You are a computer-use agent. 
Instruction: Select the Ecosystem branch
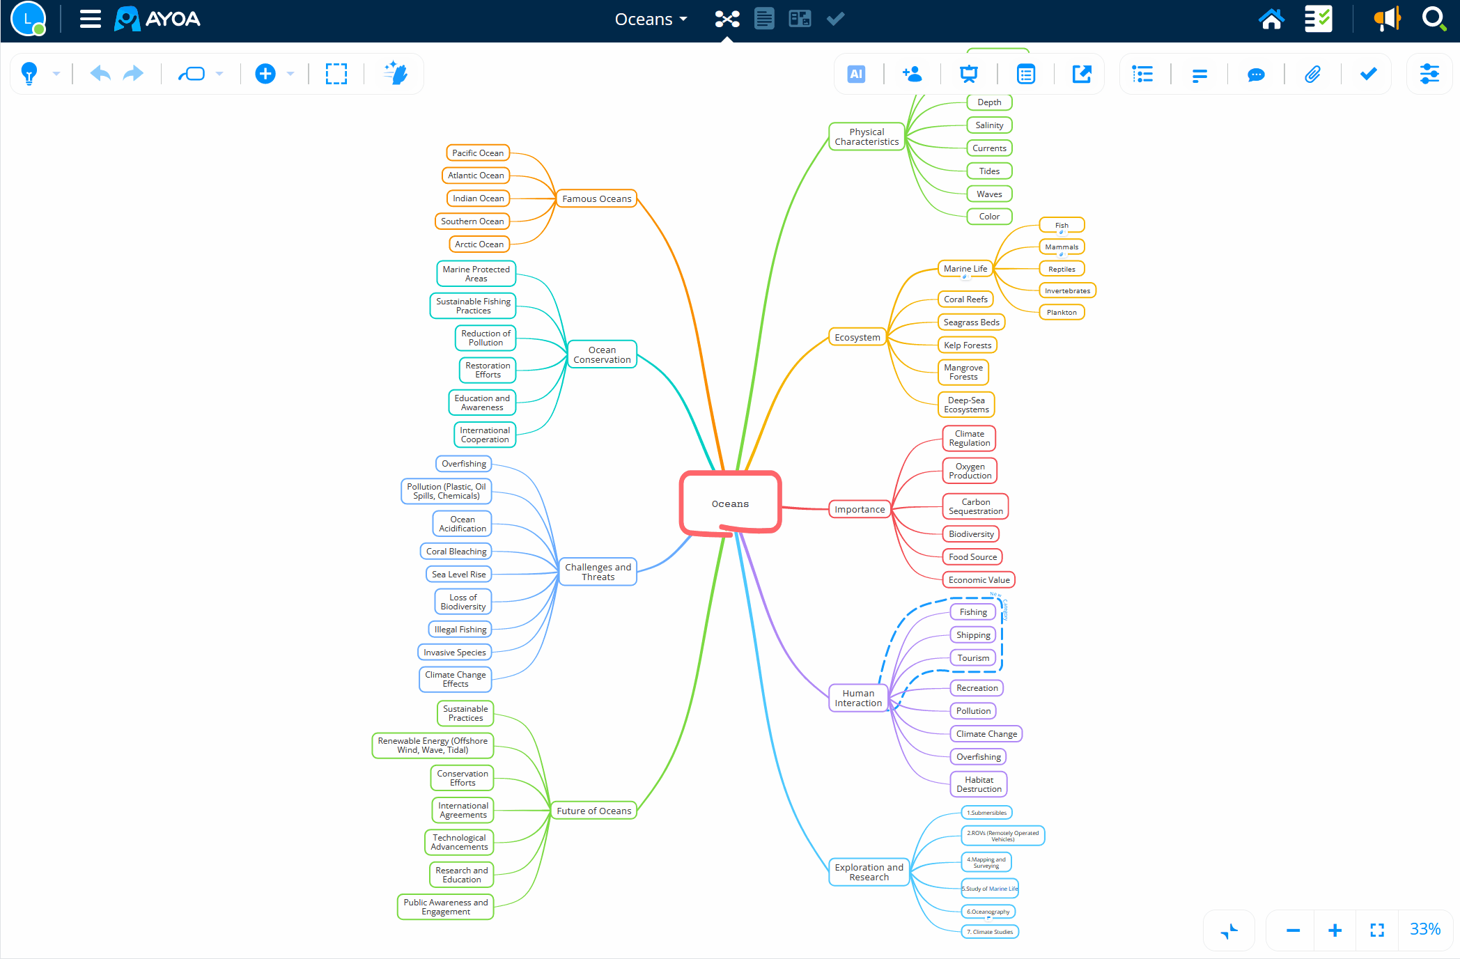click(x=857, y=337)
